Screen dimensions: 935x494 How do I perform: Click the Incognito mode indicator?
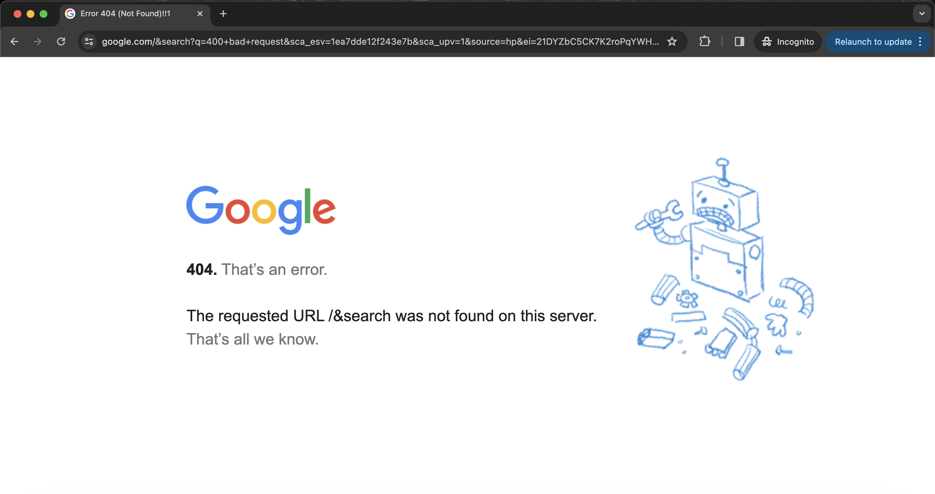pyautogui.click(x=787, y=41)
